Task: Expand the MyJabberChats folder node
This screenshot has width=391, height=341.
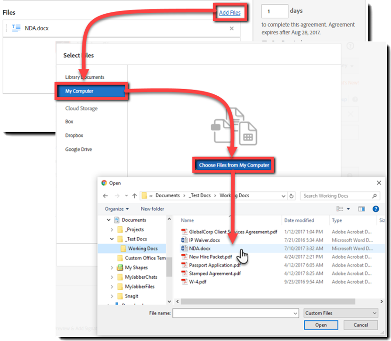Action: tap(112, 277)
